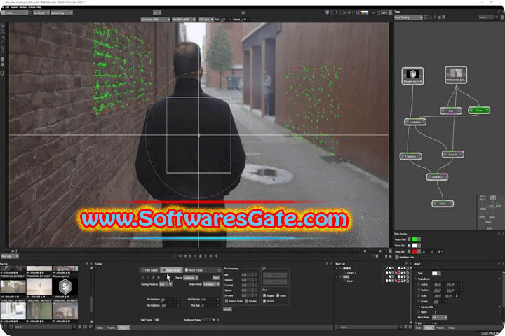Click the scale lock proportions icon
The image size is (505, 336).
point(457,295)
